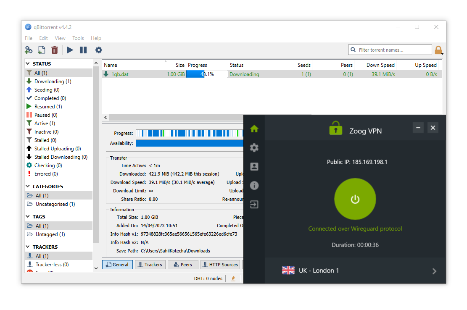Select All (1) under TRACKERS
The height and width of the screenshot is (310, 467).
(x=59, y=256)
